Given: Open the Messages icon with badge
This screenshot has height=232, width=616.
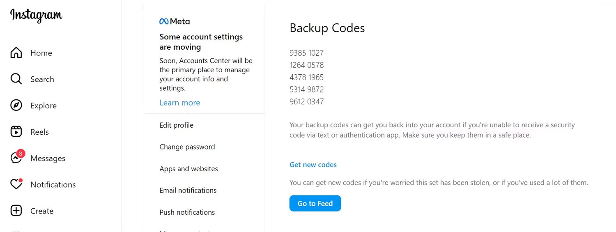Looking at the screenshot, I should 16,158.
